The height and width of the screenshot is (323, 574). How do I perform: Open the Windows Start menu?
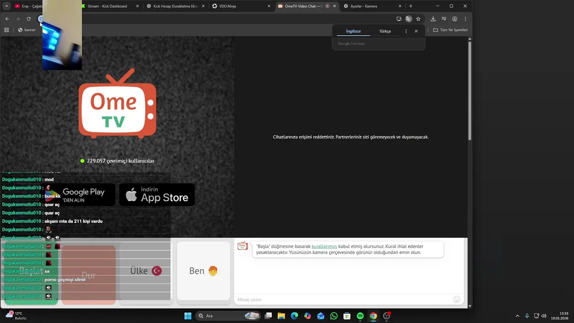click(188, 316)
